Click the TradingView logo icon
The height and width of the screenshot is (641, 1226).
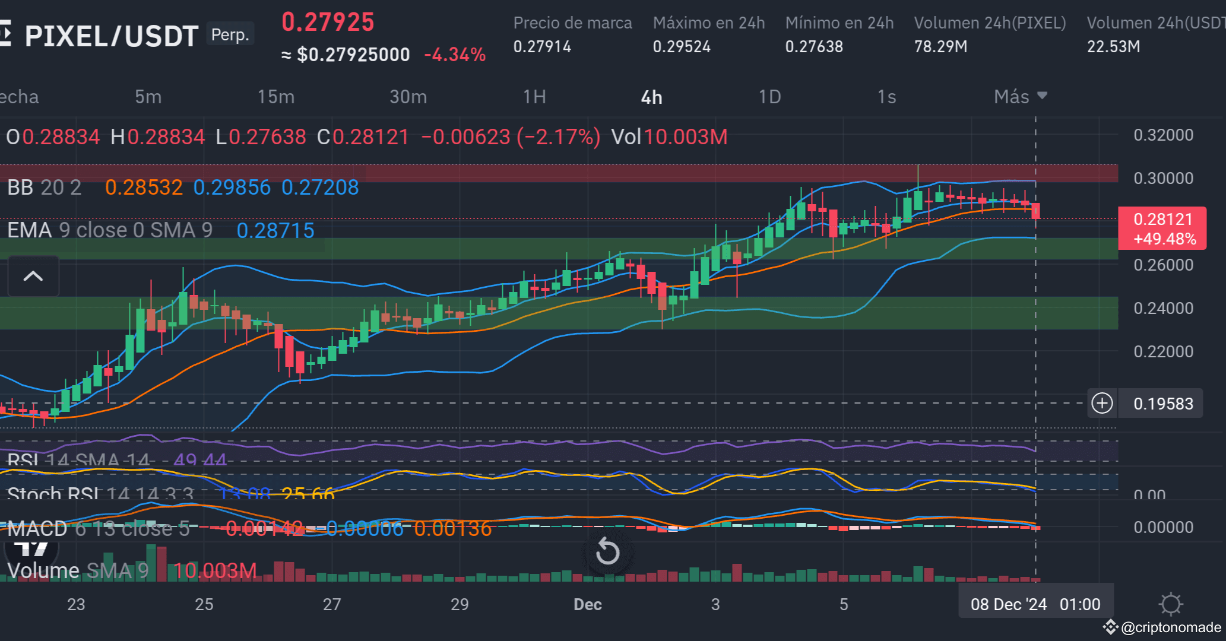tap(31, 549)
